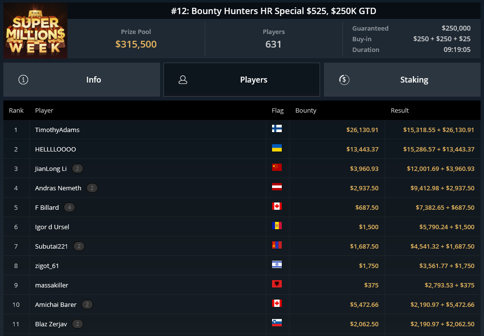This screenshot has width=484, height=336.
Task: Click the Bounty column header
Action: click(x=306, y=110)
